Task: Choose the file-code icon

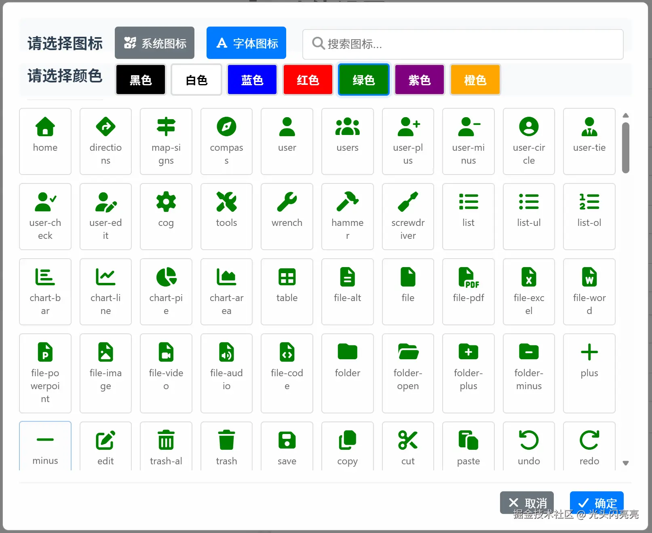Action: pyautogui.click(x=287, y=373)
